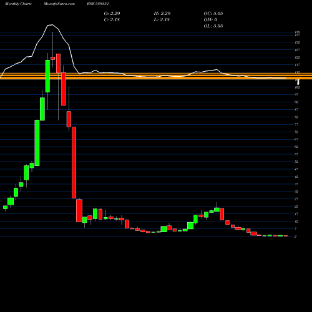
Task: Click the 52 price axis label
Action: 296,162
